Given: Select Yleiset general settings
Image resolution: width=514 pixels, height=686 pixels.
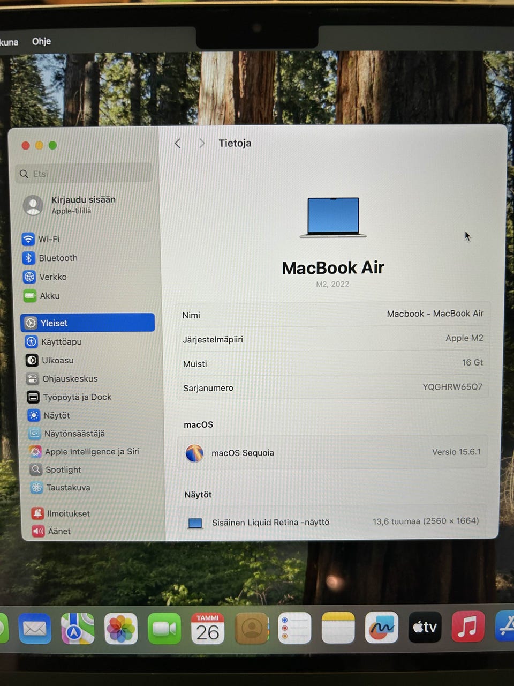Looking at the screenshot, I should [88, 323].
